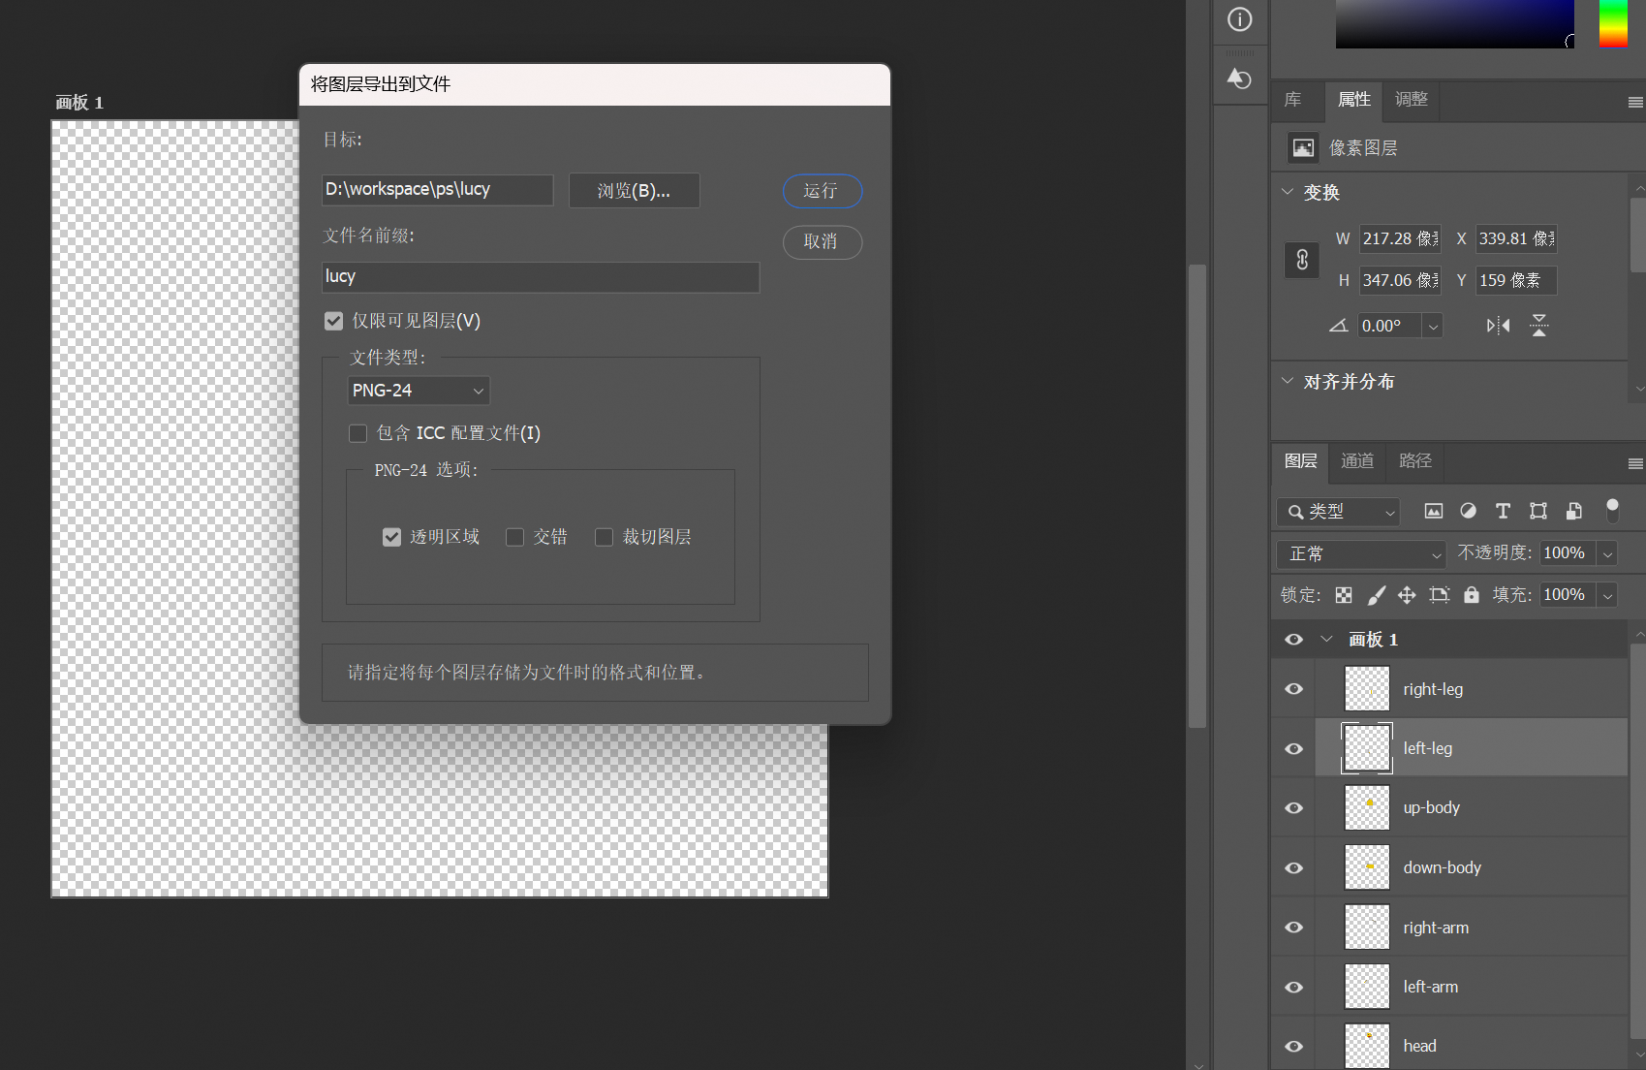This screenshot has height=1070, width=1646.
Task: Hide the down-body layer
Action: click(x=1293, y=867)
